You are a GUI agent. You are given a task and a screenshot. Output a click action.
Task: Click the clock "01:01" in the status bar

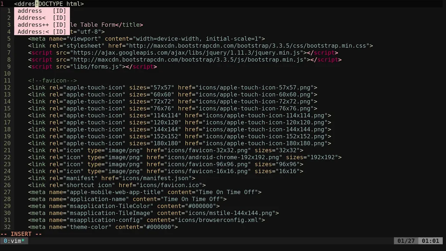click(x=430, y=241)
